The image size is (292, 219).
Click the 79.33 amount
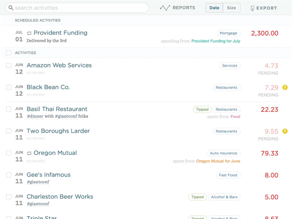click(269, 153)
